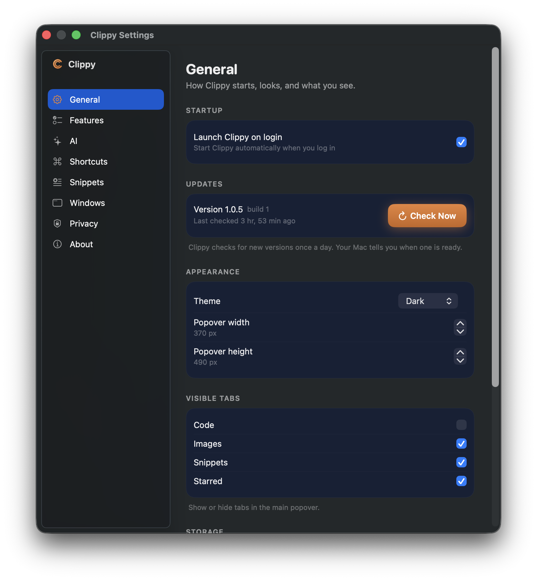537x581 pixels.
Task: Click the 'Popover width' label
Action: pyautogui.click(x=221, y=322)
